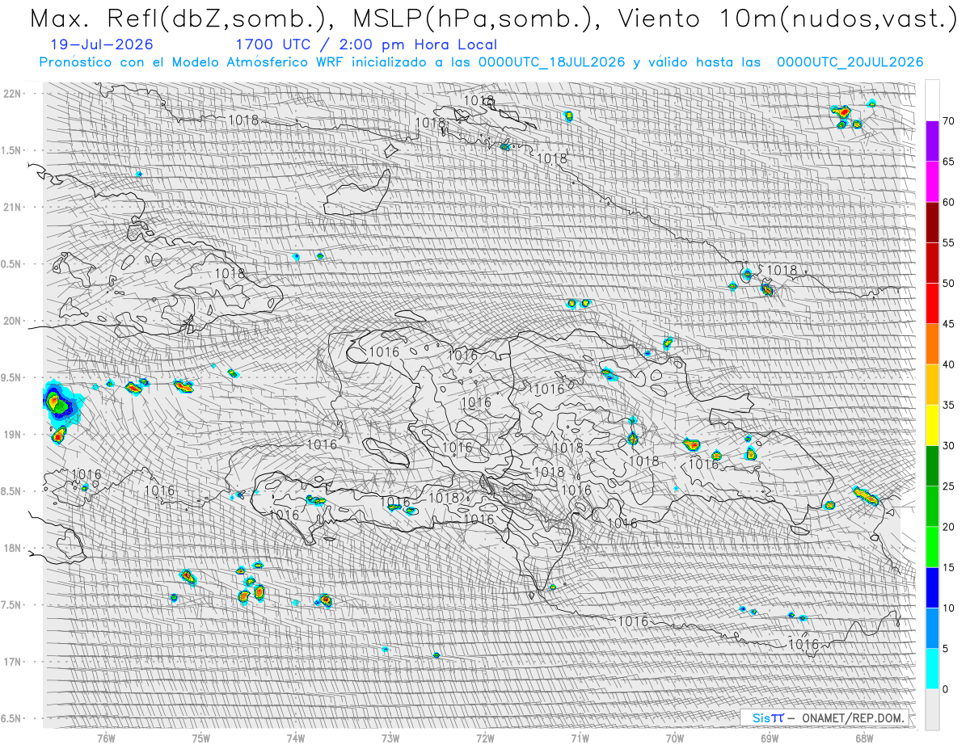This screenshot has width=970, height=749.
Task: Click the colorbar value 0
Action: pyautogui.click(x=945, y=689)
